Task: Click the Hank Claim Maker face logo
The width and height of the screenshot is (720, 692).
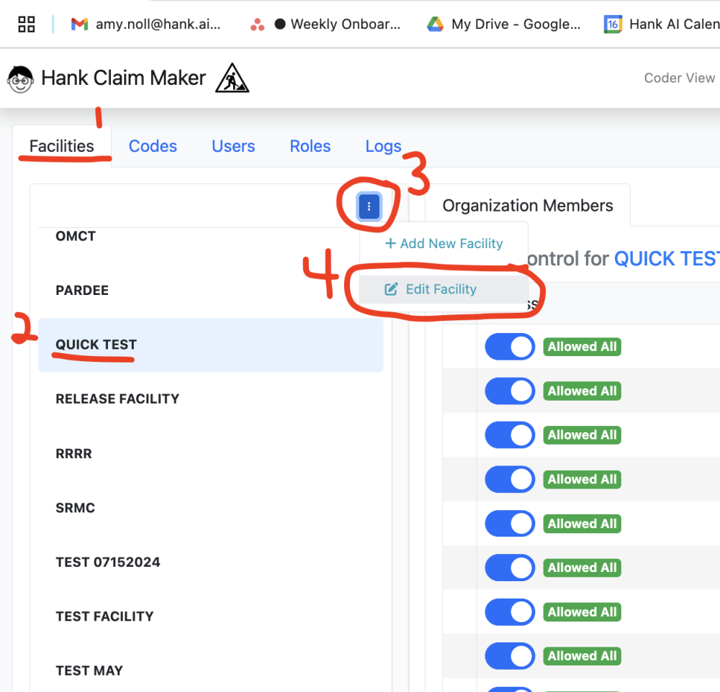Action: coord(20,78)
